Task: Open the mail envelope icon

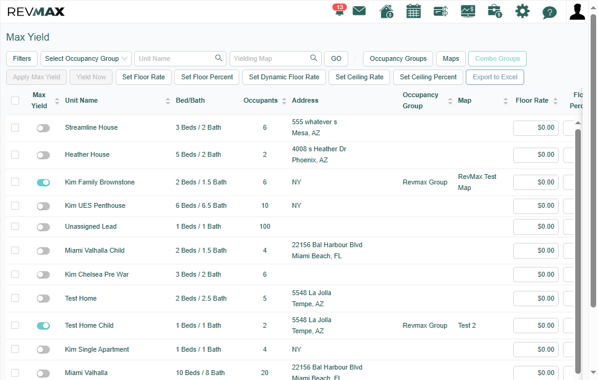Action: tap(359, 10)
